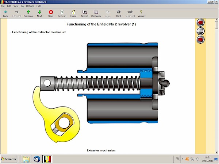
Task: Click the round red right-arrow page button
Action: [x=200, y=39]
